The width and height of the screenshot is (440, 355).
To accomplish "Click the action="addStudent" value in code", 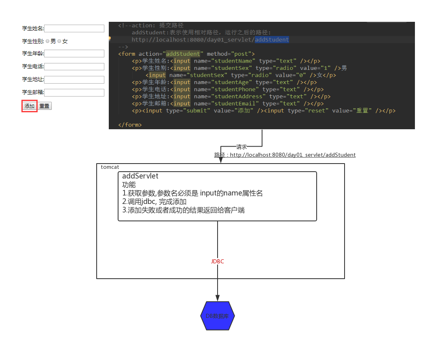I will pos(183,54).
